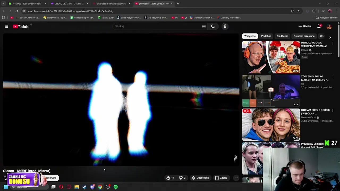This screenshot has width=340, height=191.
Task: Select the Dla Ciebie filter chip
Action: click(x=282, y=36)
